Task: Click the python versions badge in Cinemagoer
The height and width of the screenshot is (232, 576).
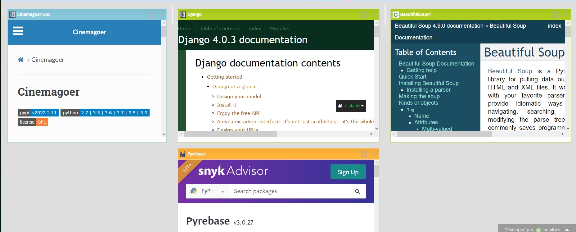Action: (105, 113)
